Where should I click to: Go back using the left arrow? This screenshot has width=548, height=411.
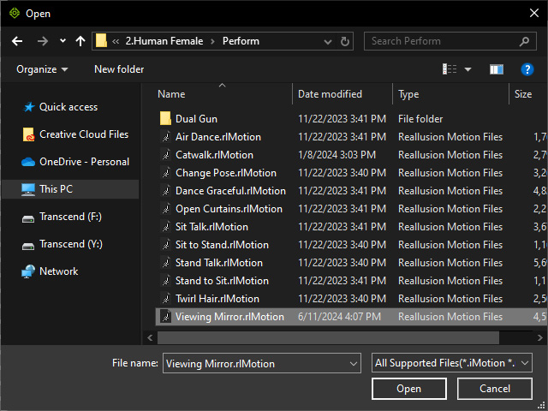pos(17,41)
